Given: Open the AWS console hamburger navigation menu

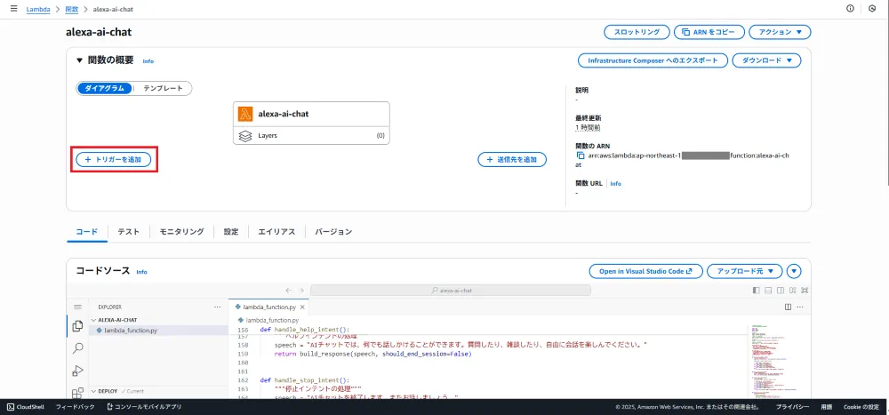Looking at the screenshot, I should click(13, 9).
